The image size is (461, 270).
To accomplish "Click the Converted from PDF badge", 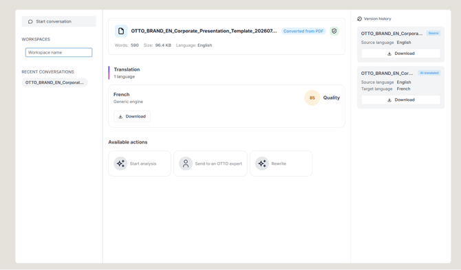I will coord(303,31).
